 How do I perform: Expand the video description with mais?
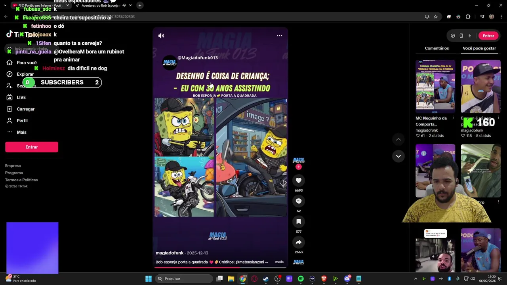(279, 262)
